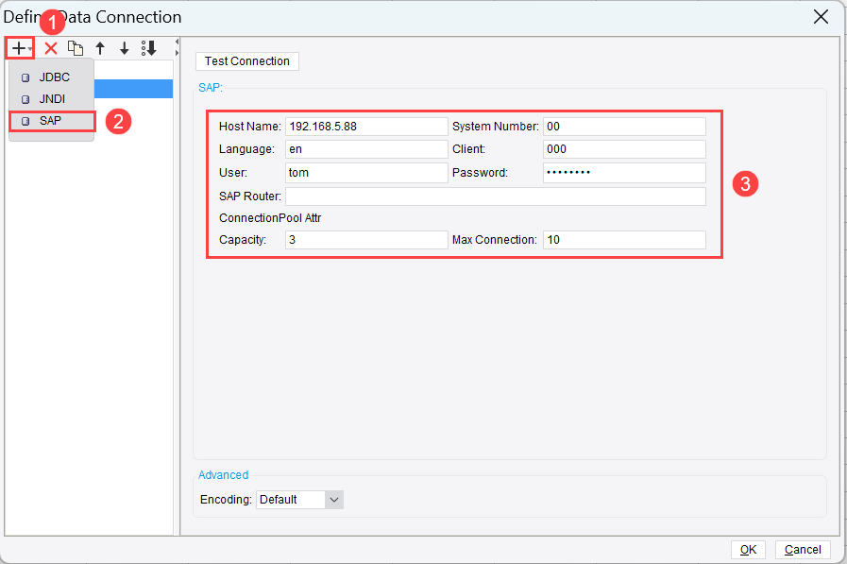Click the JNDI database icon
The image size is (847, 564).
[25, 99]
